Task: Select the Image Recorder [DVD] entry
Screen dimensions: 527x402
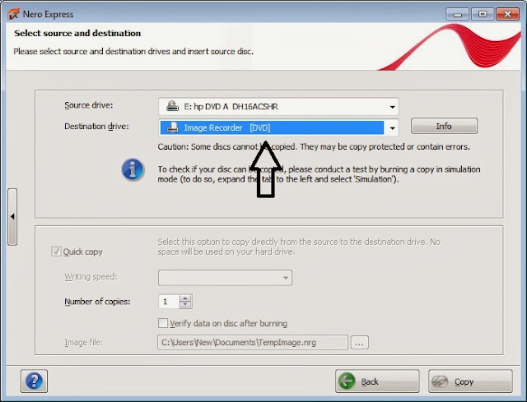Action: click(x=272, y=128)
